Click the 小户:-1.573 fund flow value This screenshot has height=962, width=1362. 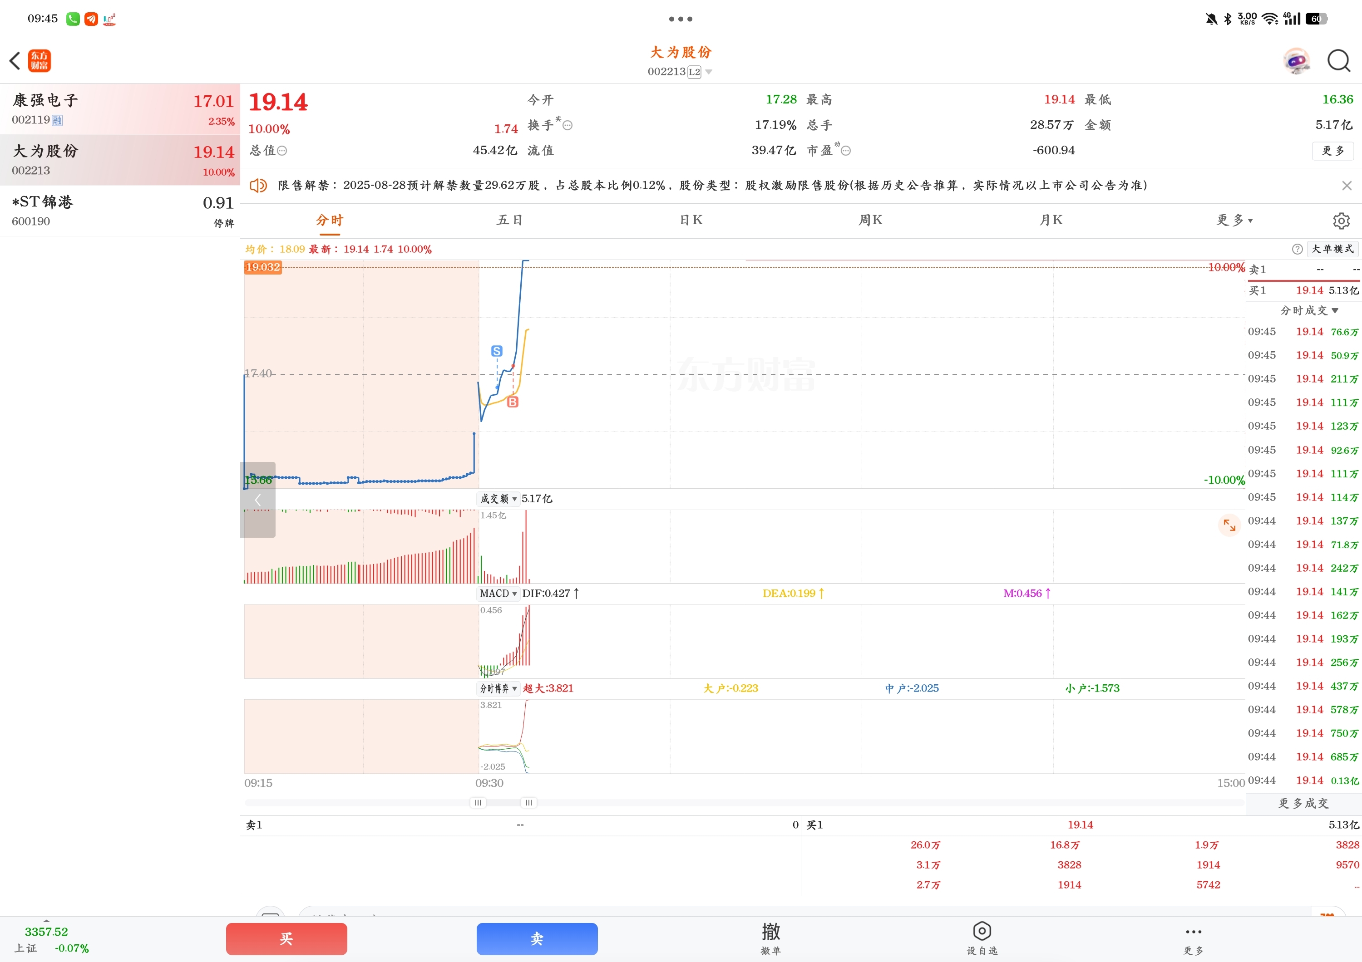point(1092,688)
